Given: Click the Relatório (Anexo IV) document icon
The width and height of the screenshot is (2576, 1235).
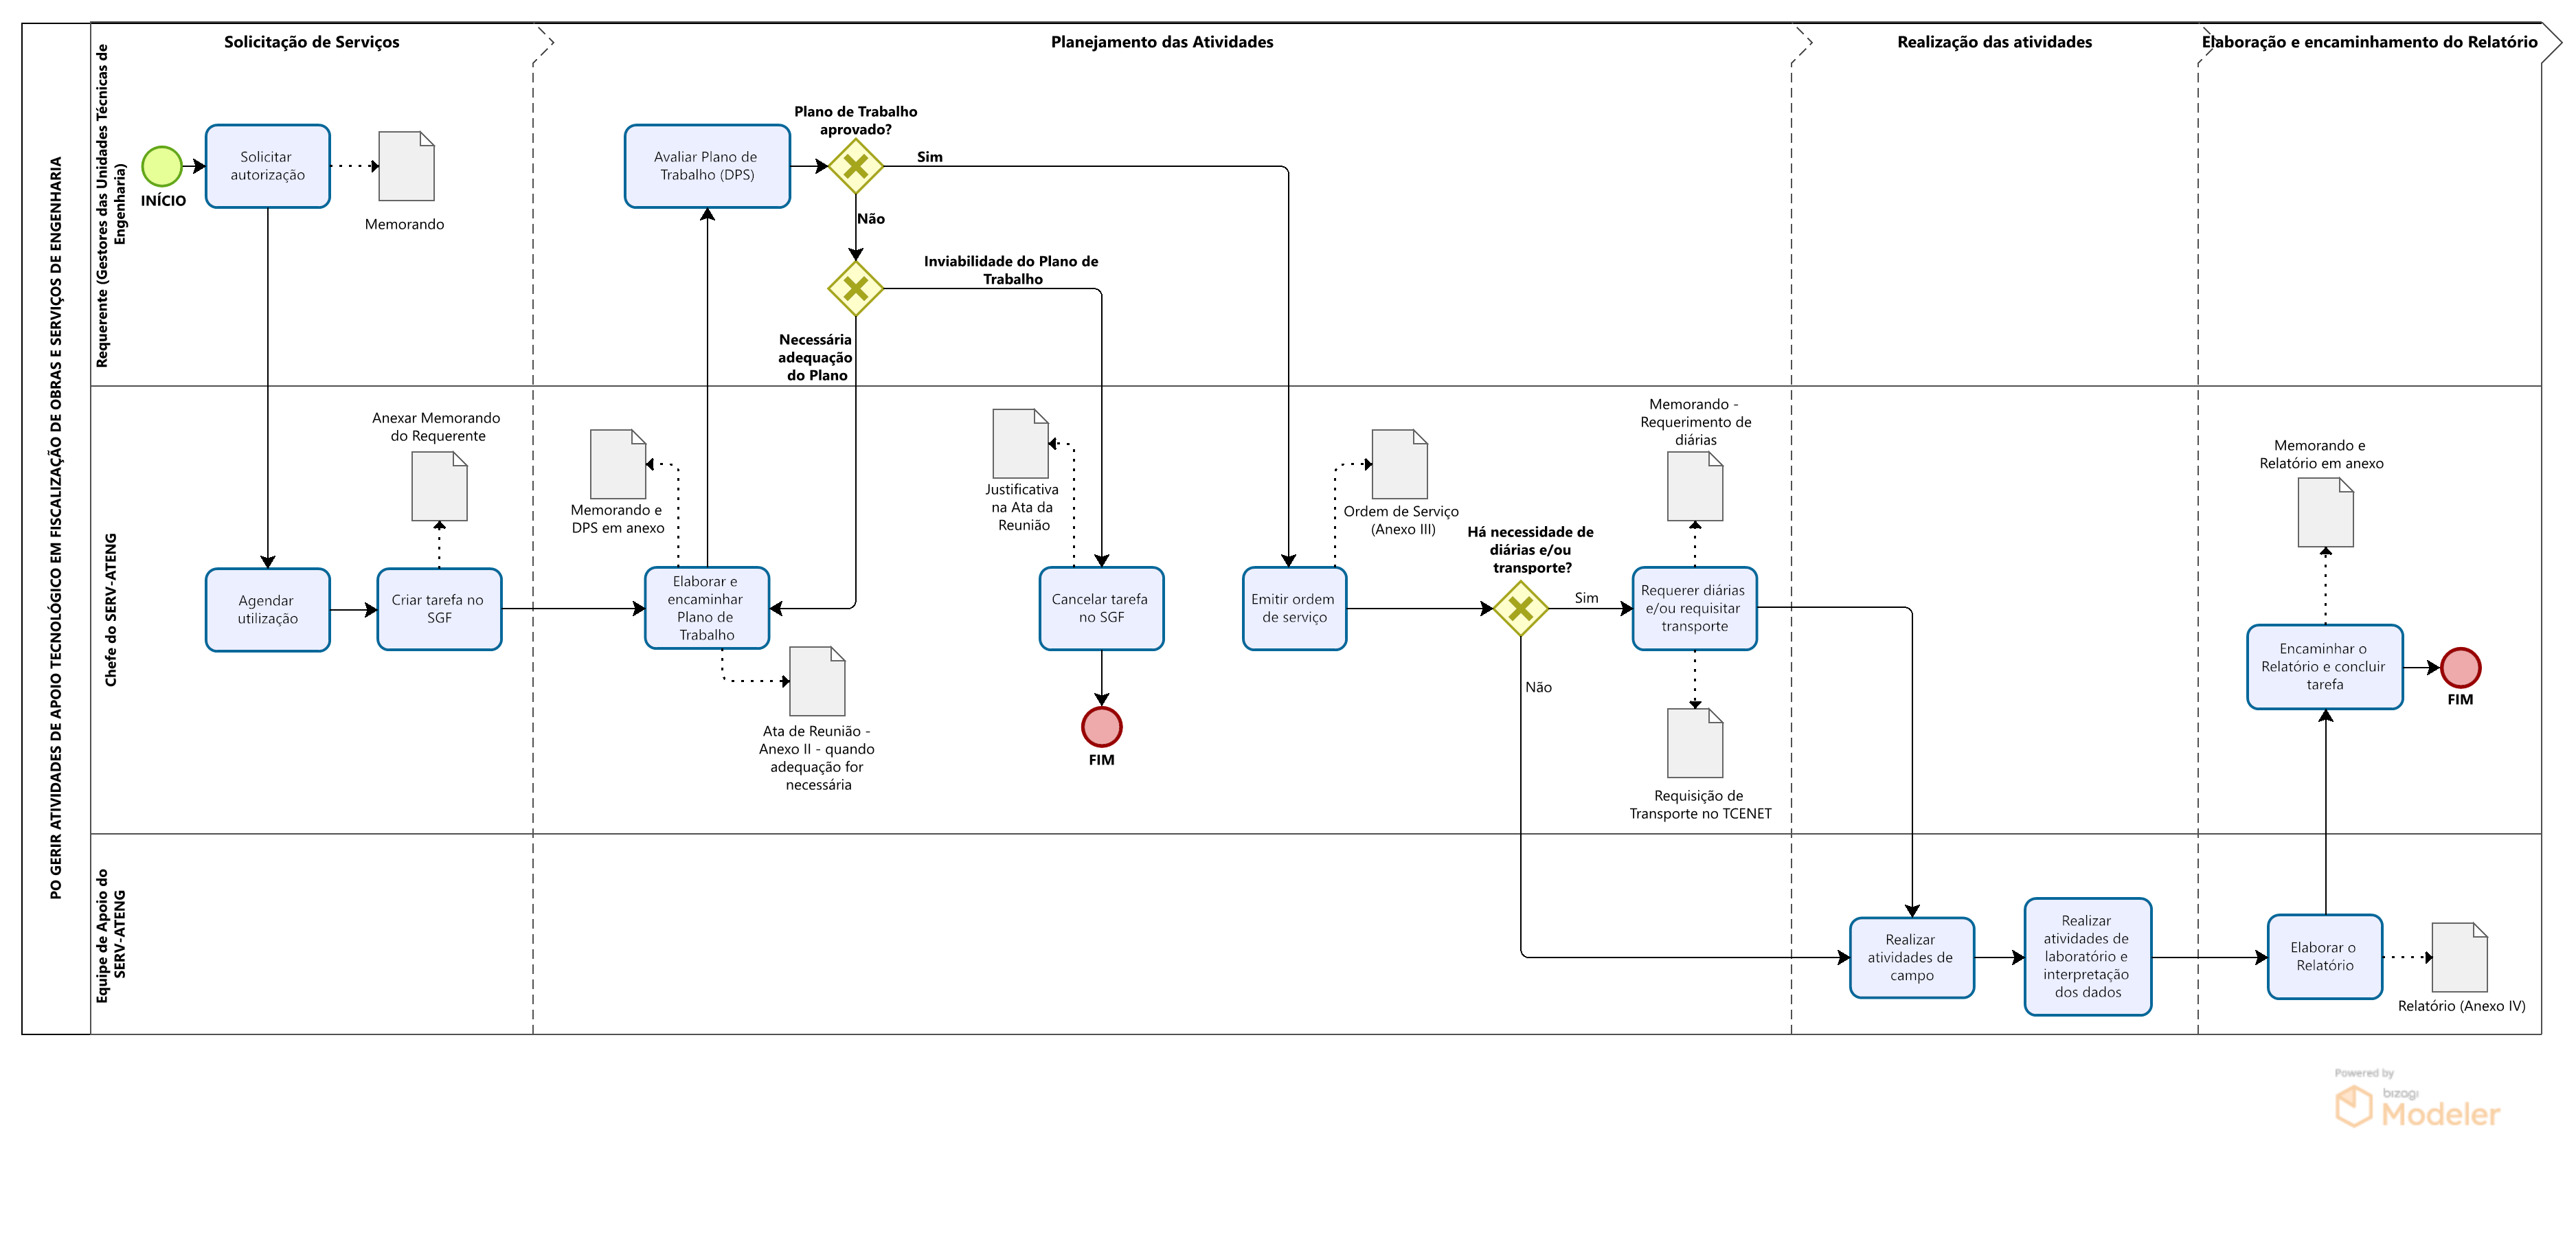Looking at the screenshot, I should [2459, 957].
